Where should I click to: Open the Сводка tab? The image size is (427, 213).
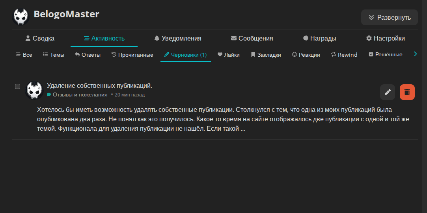point(40,39)
